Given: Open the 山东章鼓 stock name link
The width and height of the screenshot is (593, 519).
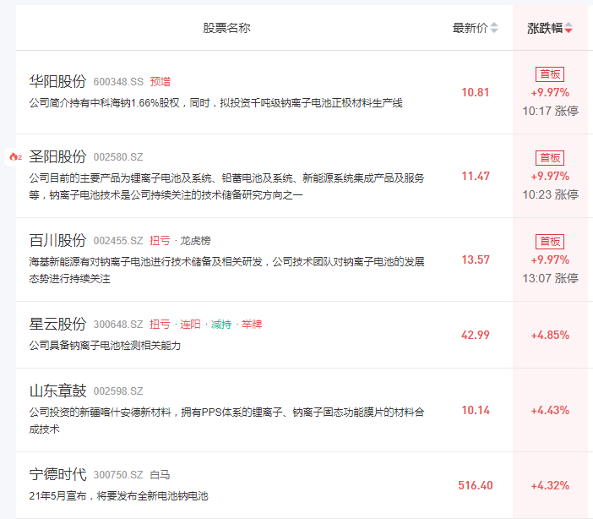Looking at the screenshot, I should [x=57, y=391].
